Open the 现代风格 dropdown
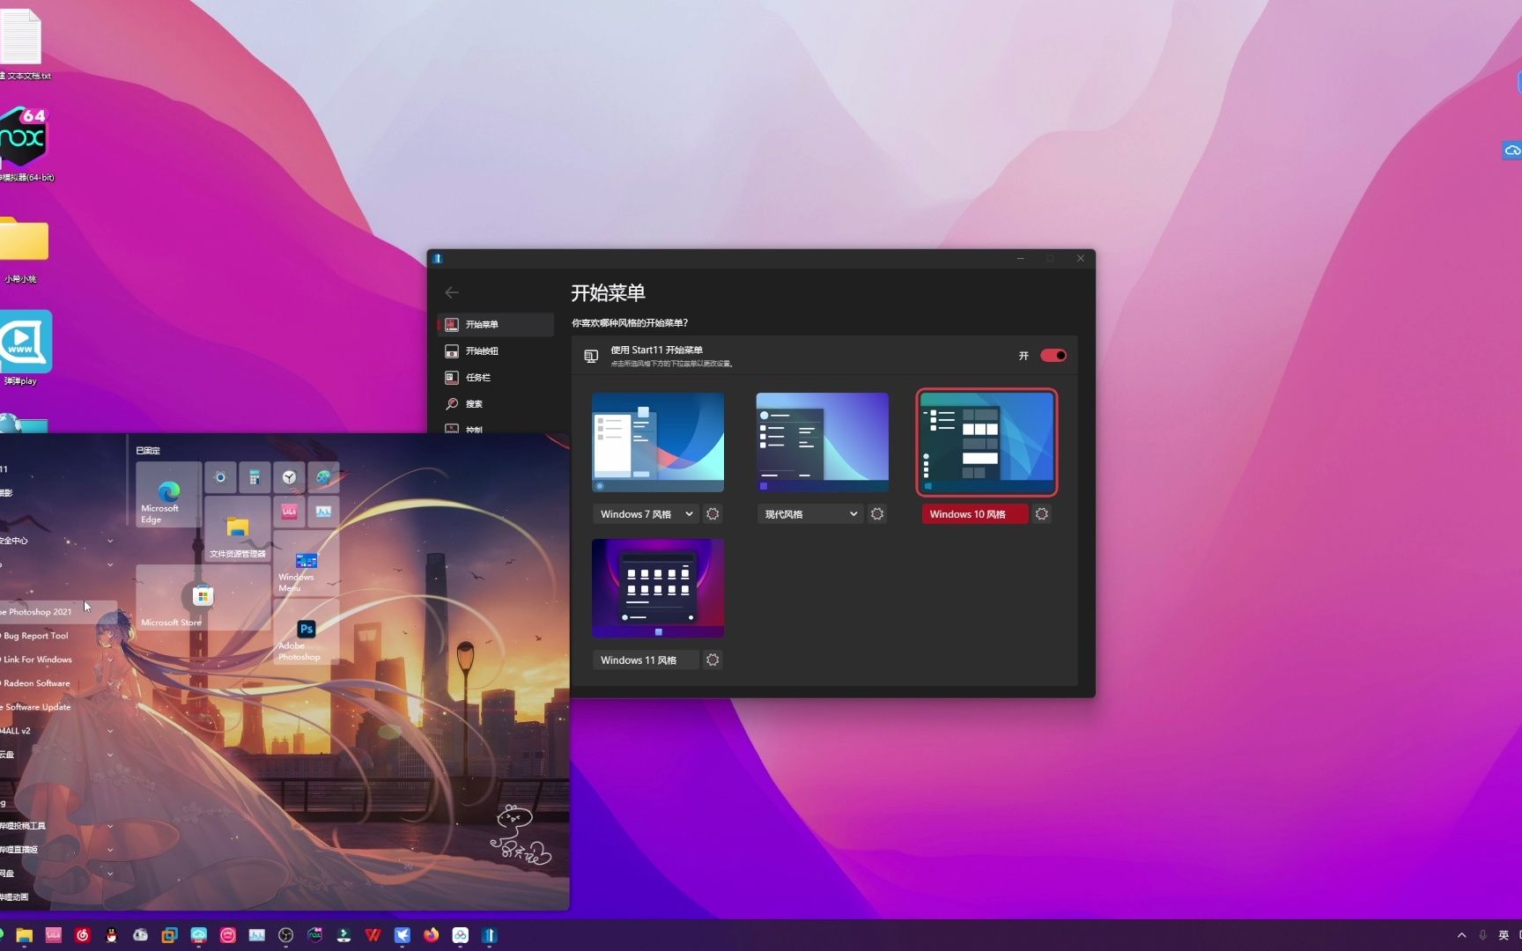1522x951 pixels. click(810, 514)
